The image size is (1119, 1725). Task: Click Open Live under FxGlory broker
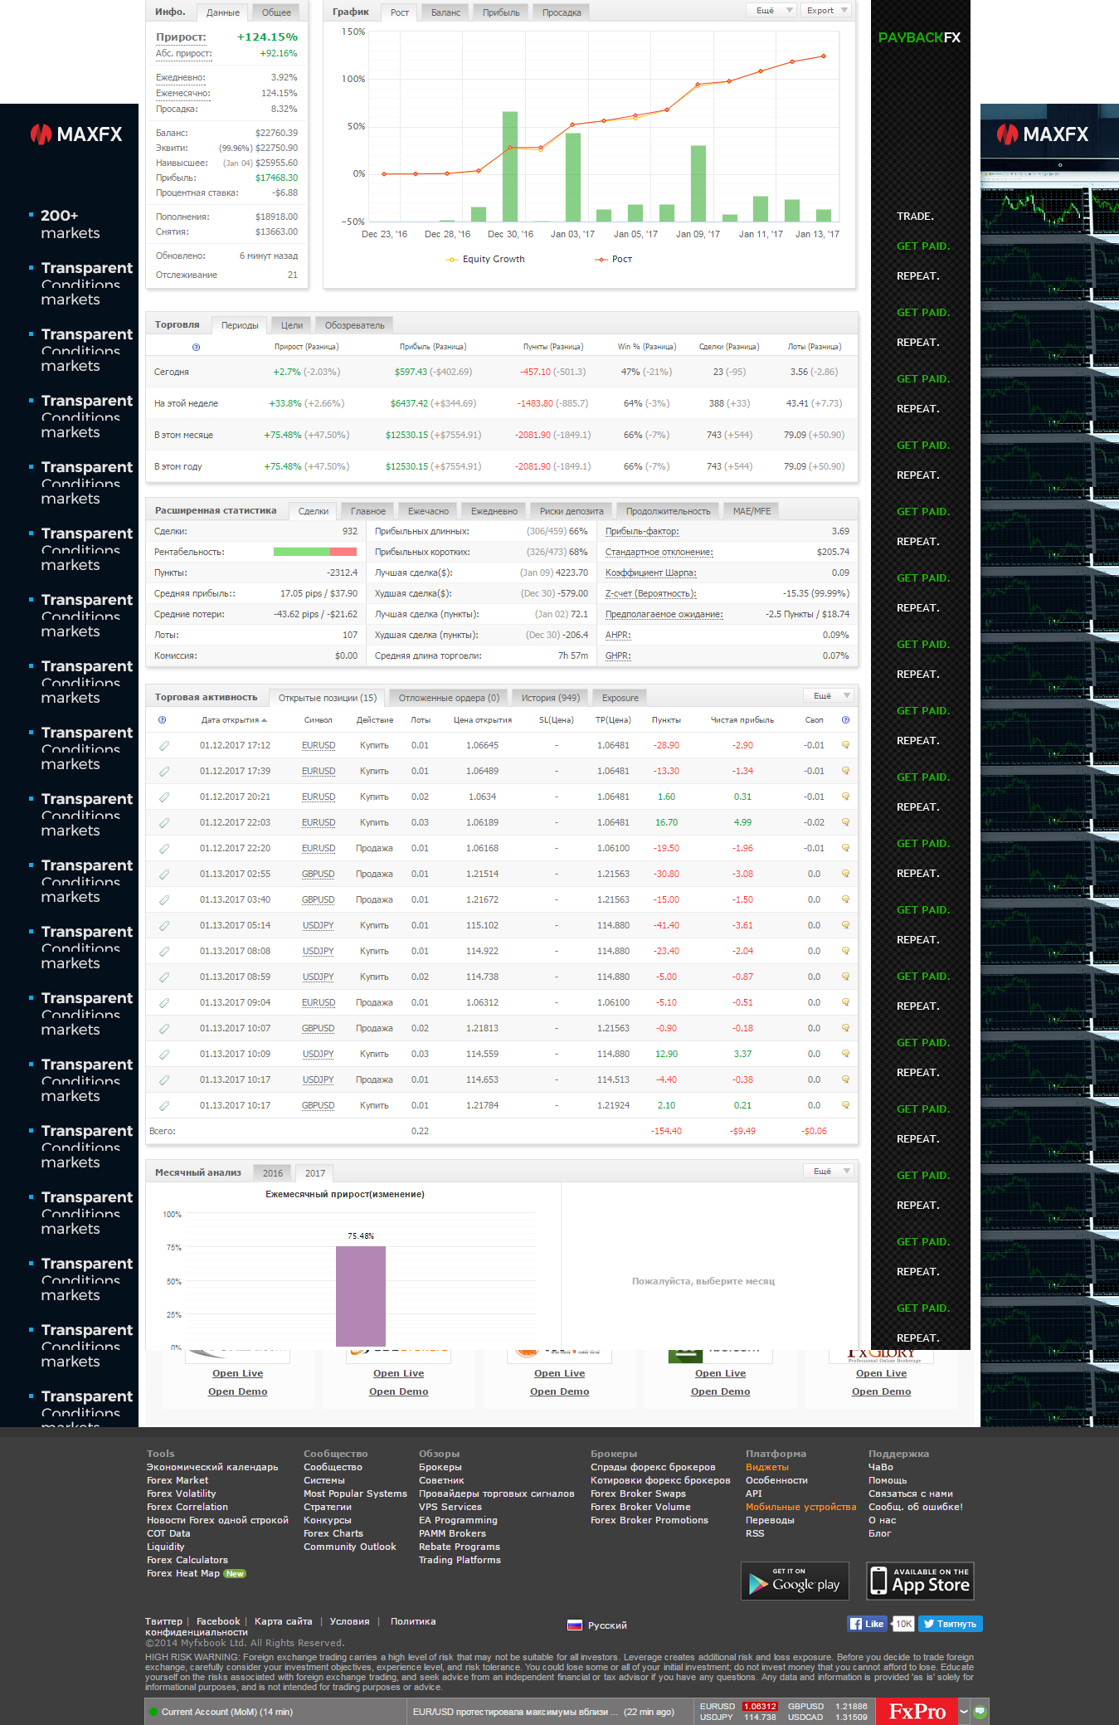click(x=881, y=1373)
